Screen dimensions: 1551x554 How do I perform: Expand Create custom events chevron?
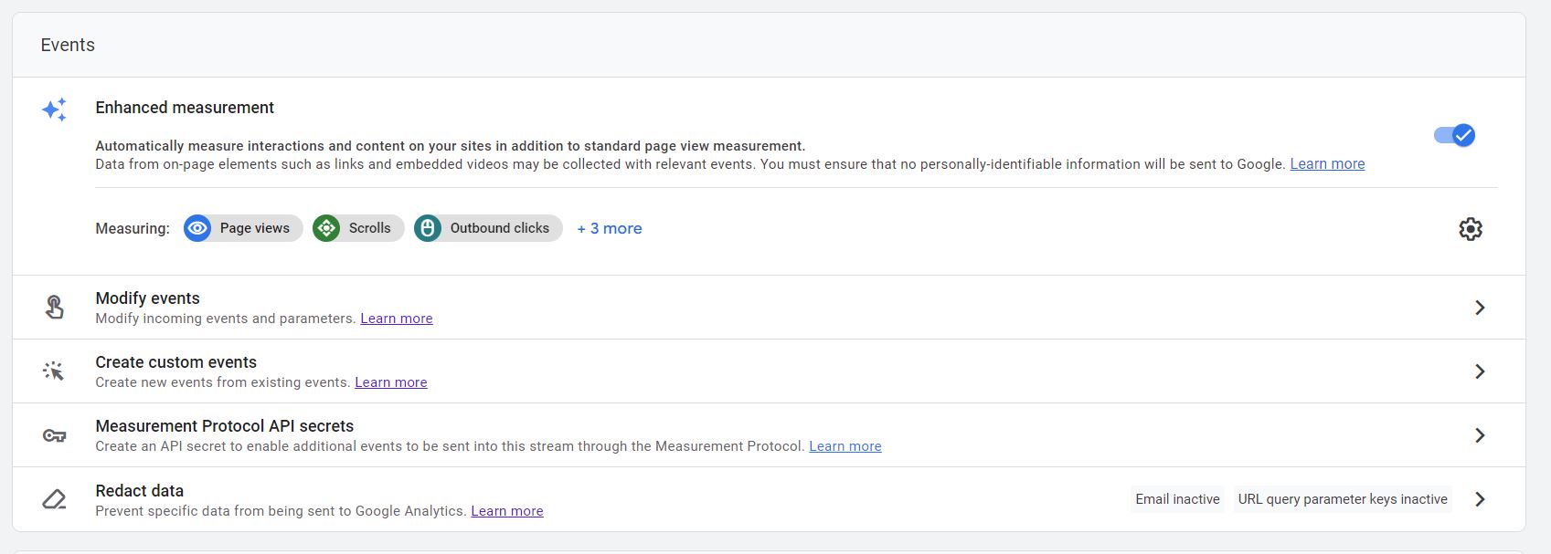coord(1480,371)
